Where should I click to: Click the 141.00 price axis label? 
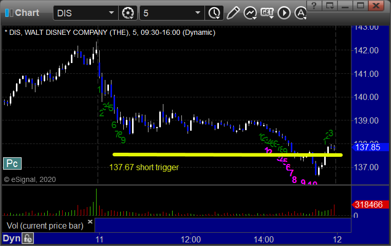pyautogui.click(x=366, y=74)
